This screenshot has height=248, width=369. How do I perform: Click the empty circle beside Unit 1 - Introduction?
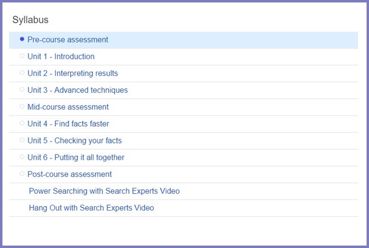22,56
